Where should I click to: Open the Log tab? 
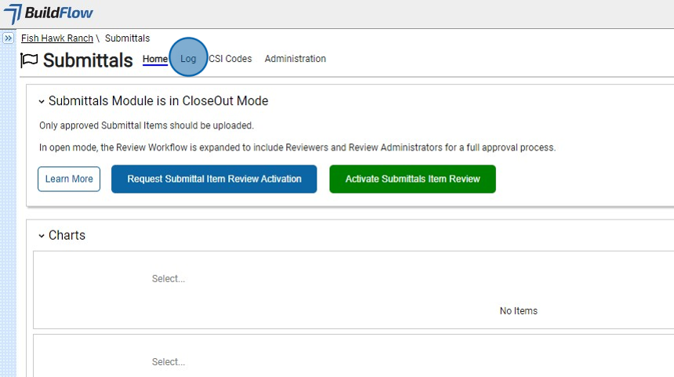click(188, 59)
